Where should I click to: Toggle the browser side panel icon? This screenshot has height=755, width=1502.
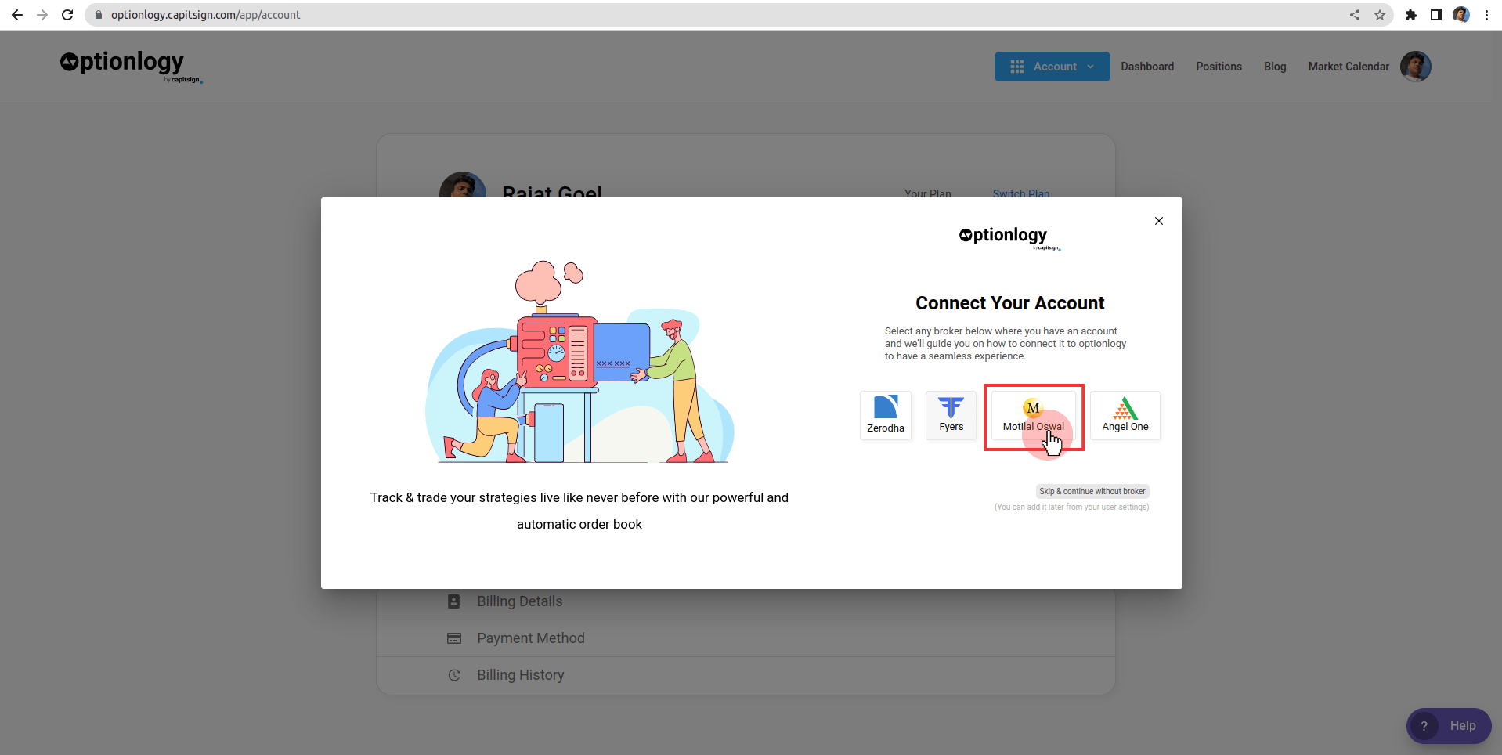tap(1436, 15)
